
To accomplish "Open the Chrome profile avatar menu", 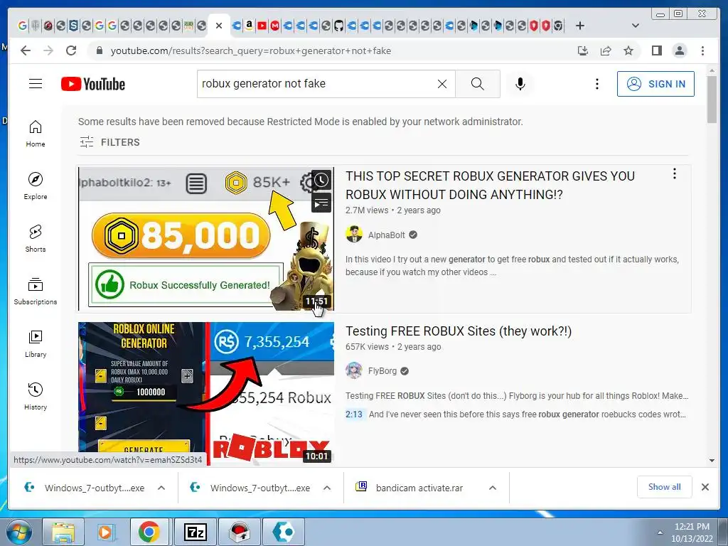I will tap(680, 50).
